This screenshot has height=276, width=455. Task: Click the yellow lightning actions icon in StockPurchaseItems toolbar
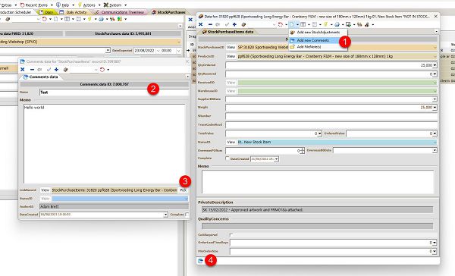325,24
